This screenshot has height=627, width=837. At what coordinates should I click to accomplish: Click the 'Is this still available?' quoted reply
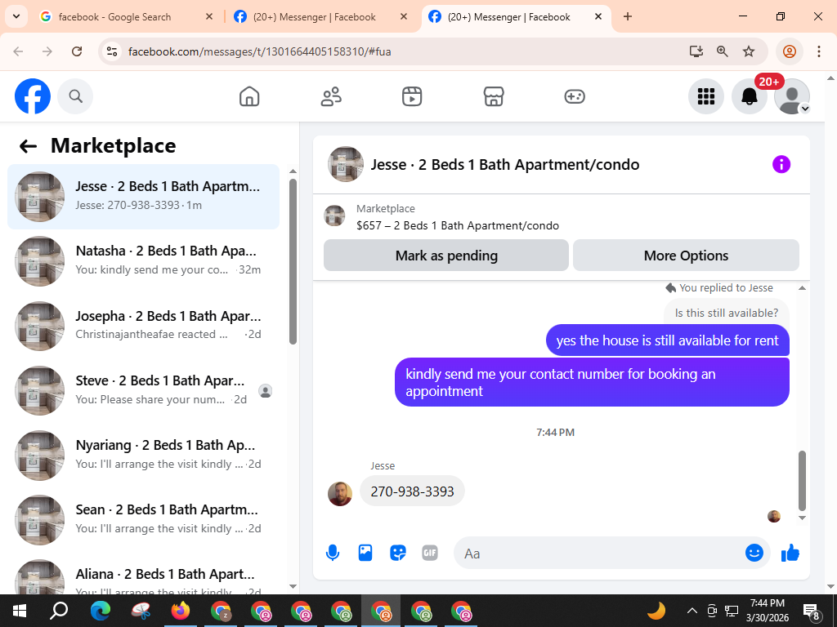point(726,313)
